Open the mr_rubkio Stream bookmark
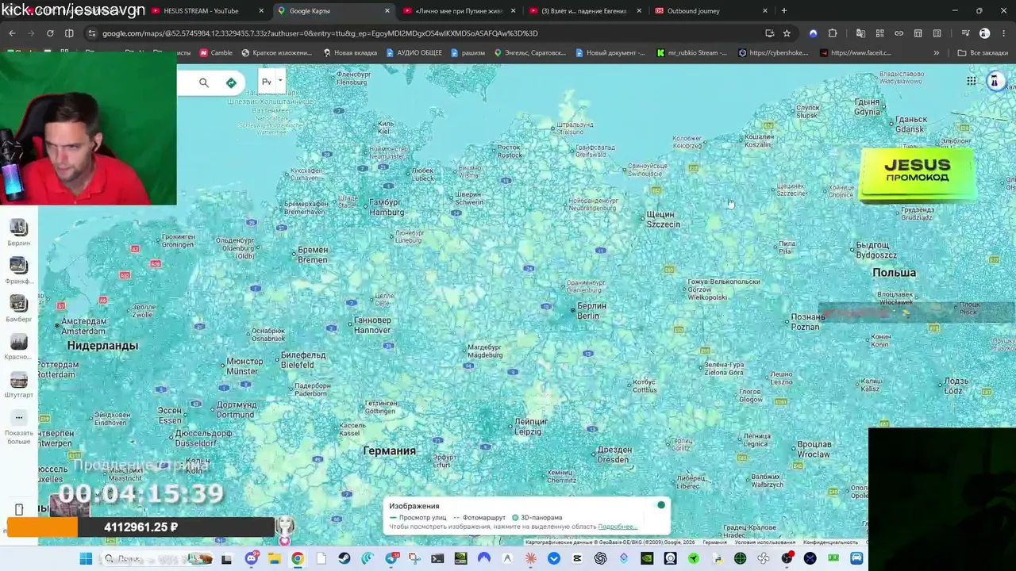 [691, 53]
